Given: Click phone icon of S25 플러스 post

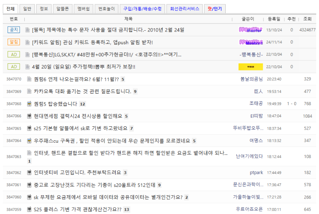Looking at the screenshot, I should coord(29,209).
